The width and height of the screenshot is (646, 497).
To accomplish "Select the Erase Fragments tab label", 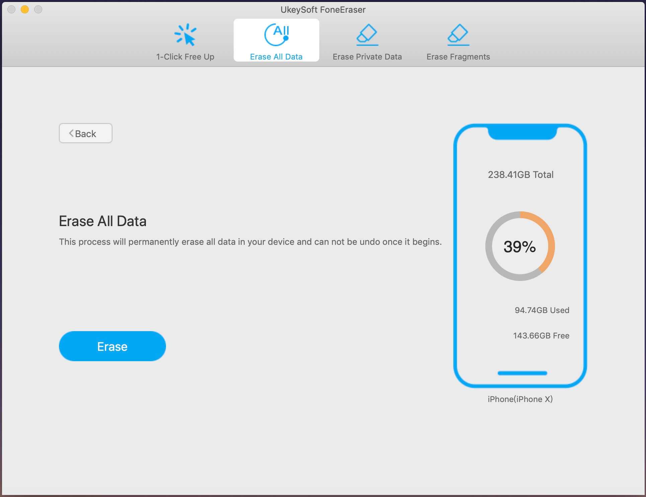I will (x=458, y=57).
